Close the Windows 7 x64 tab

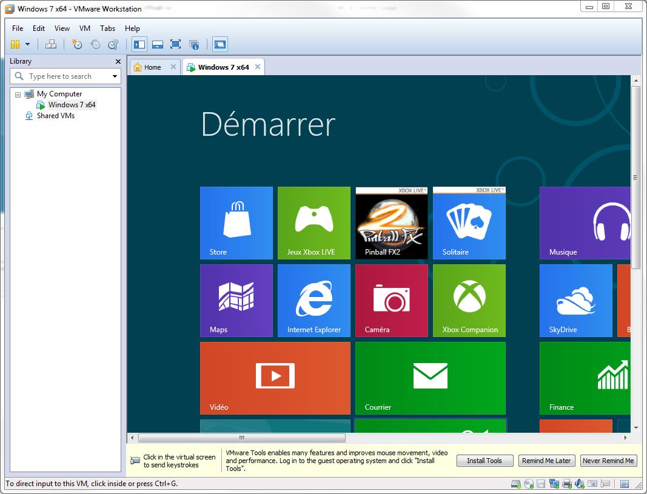[x=258, y=67]
